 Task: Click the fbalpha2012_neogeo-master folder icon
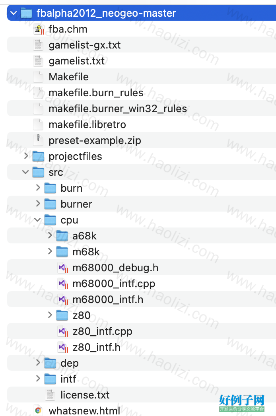point(26,13)
